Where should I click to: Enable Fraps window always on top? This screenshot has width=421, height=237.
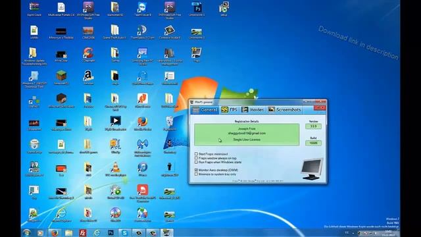[196, 158]
